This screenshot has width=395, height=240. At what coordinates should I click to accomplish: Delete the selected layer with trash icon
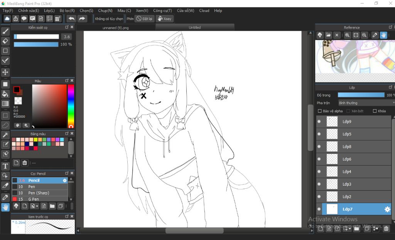pos(386,229)
